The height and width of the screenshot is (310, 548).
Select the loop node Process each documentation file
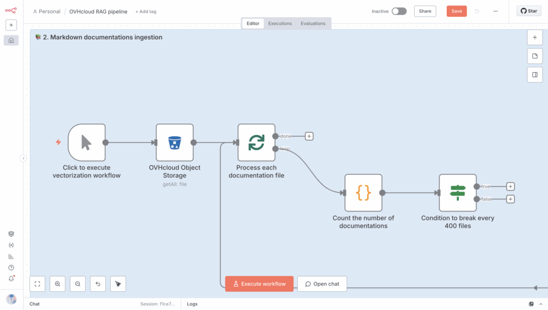256,143
